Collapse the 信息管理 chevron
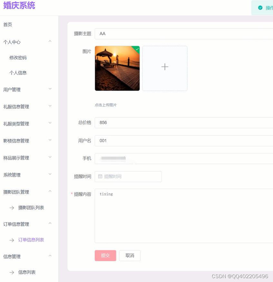This screenshot has height=282, width=273. point(50,256)
